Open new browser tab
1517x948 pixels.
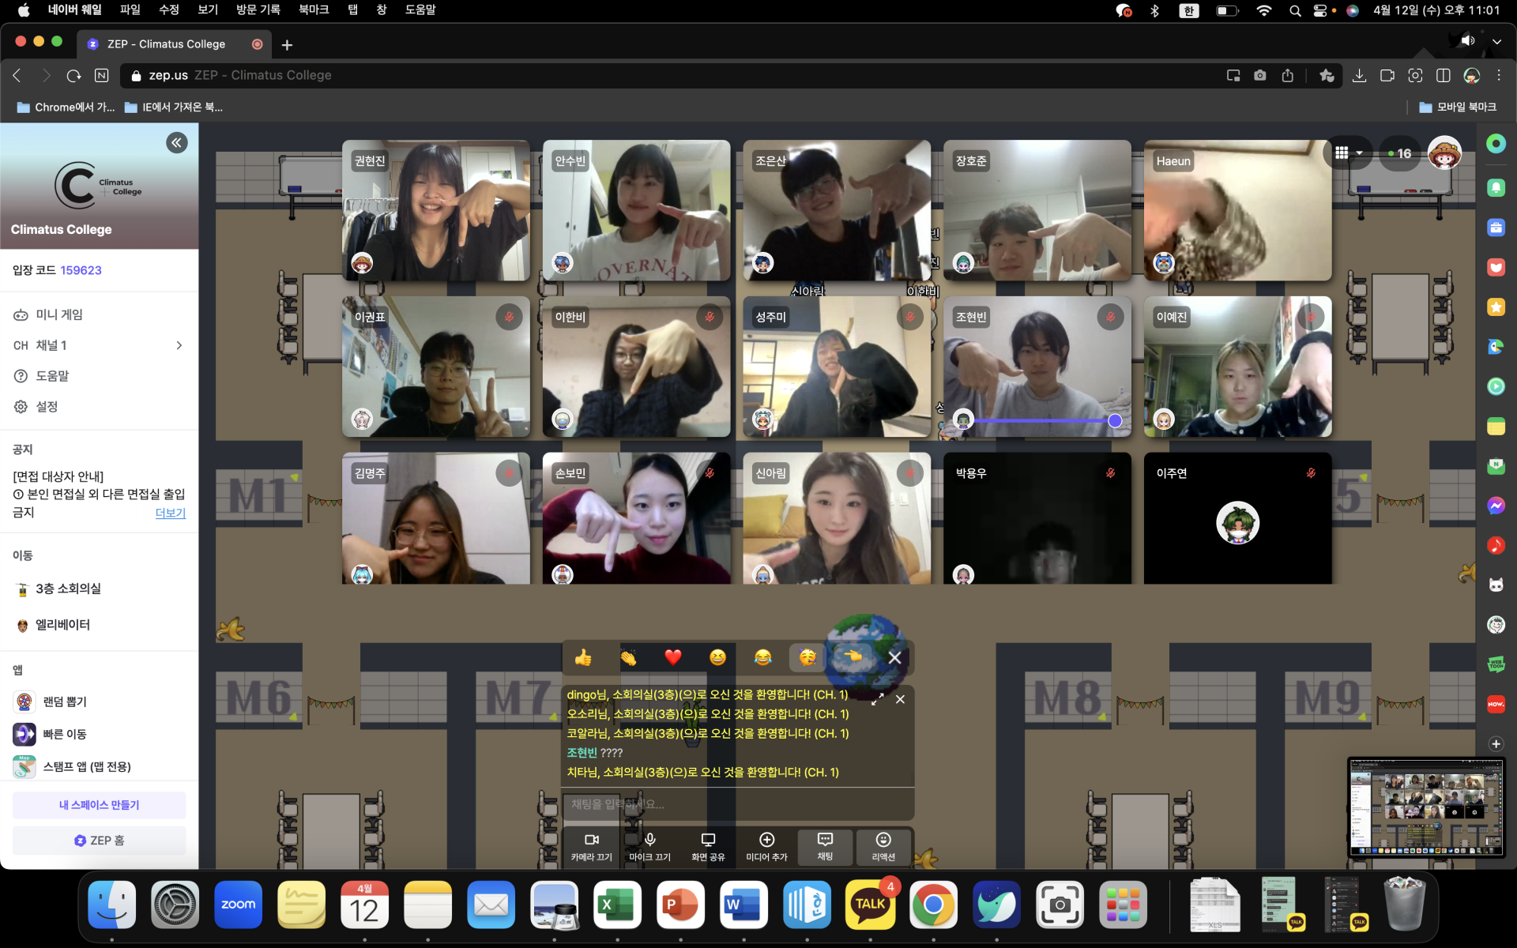coord(287,44)
